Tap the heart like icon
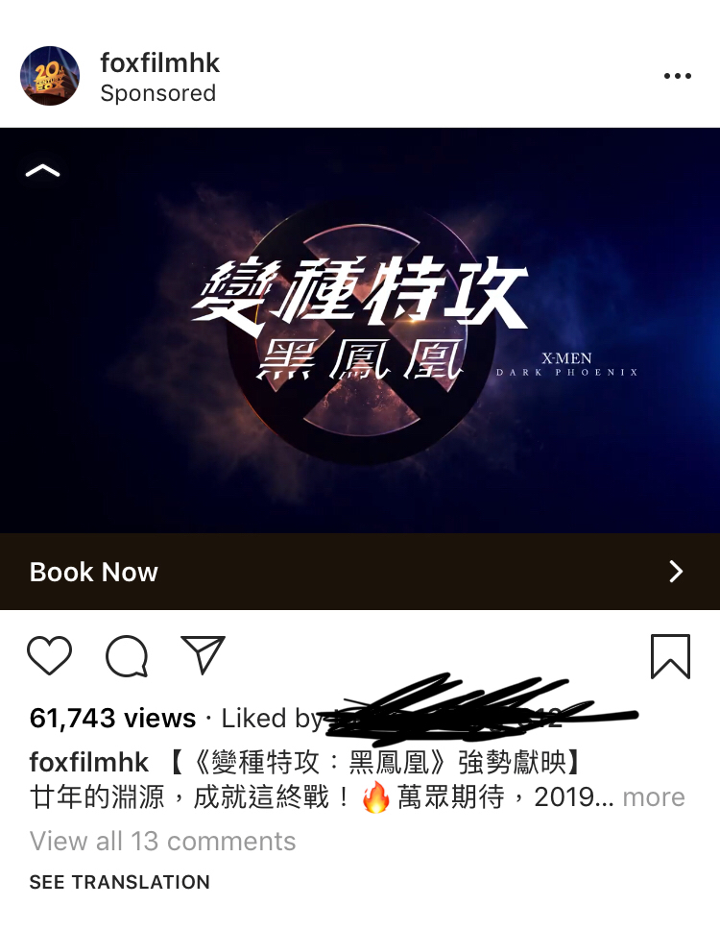Image resolution: width=720 pixels, height=930 pixels. [50, 655]
